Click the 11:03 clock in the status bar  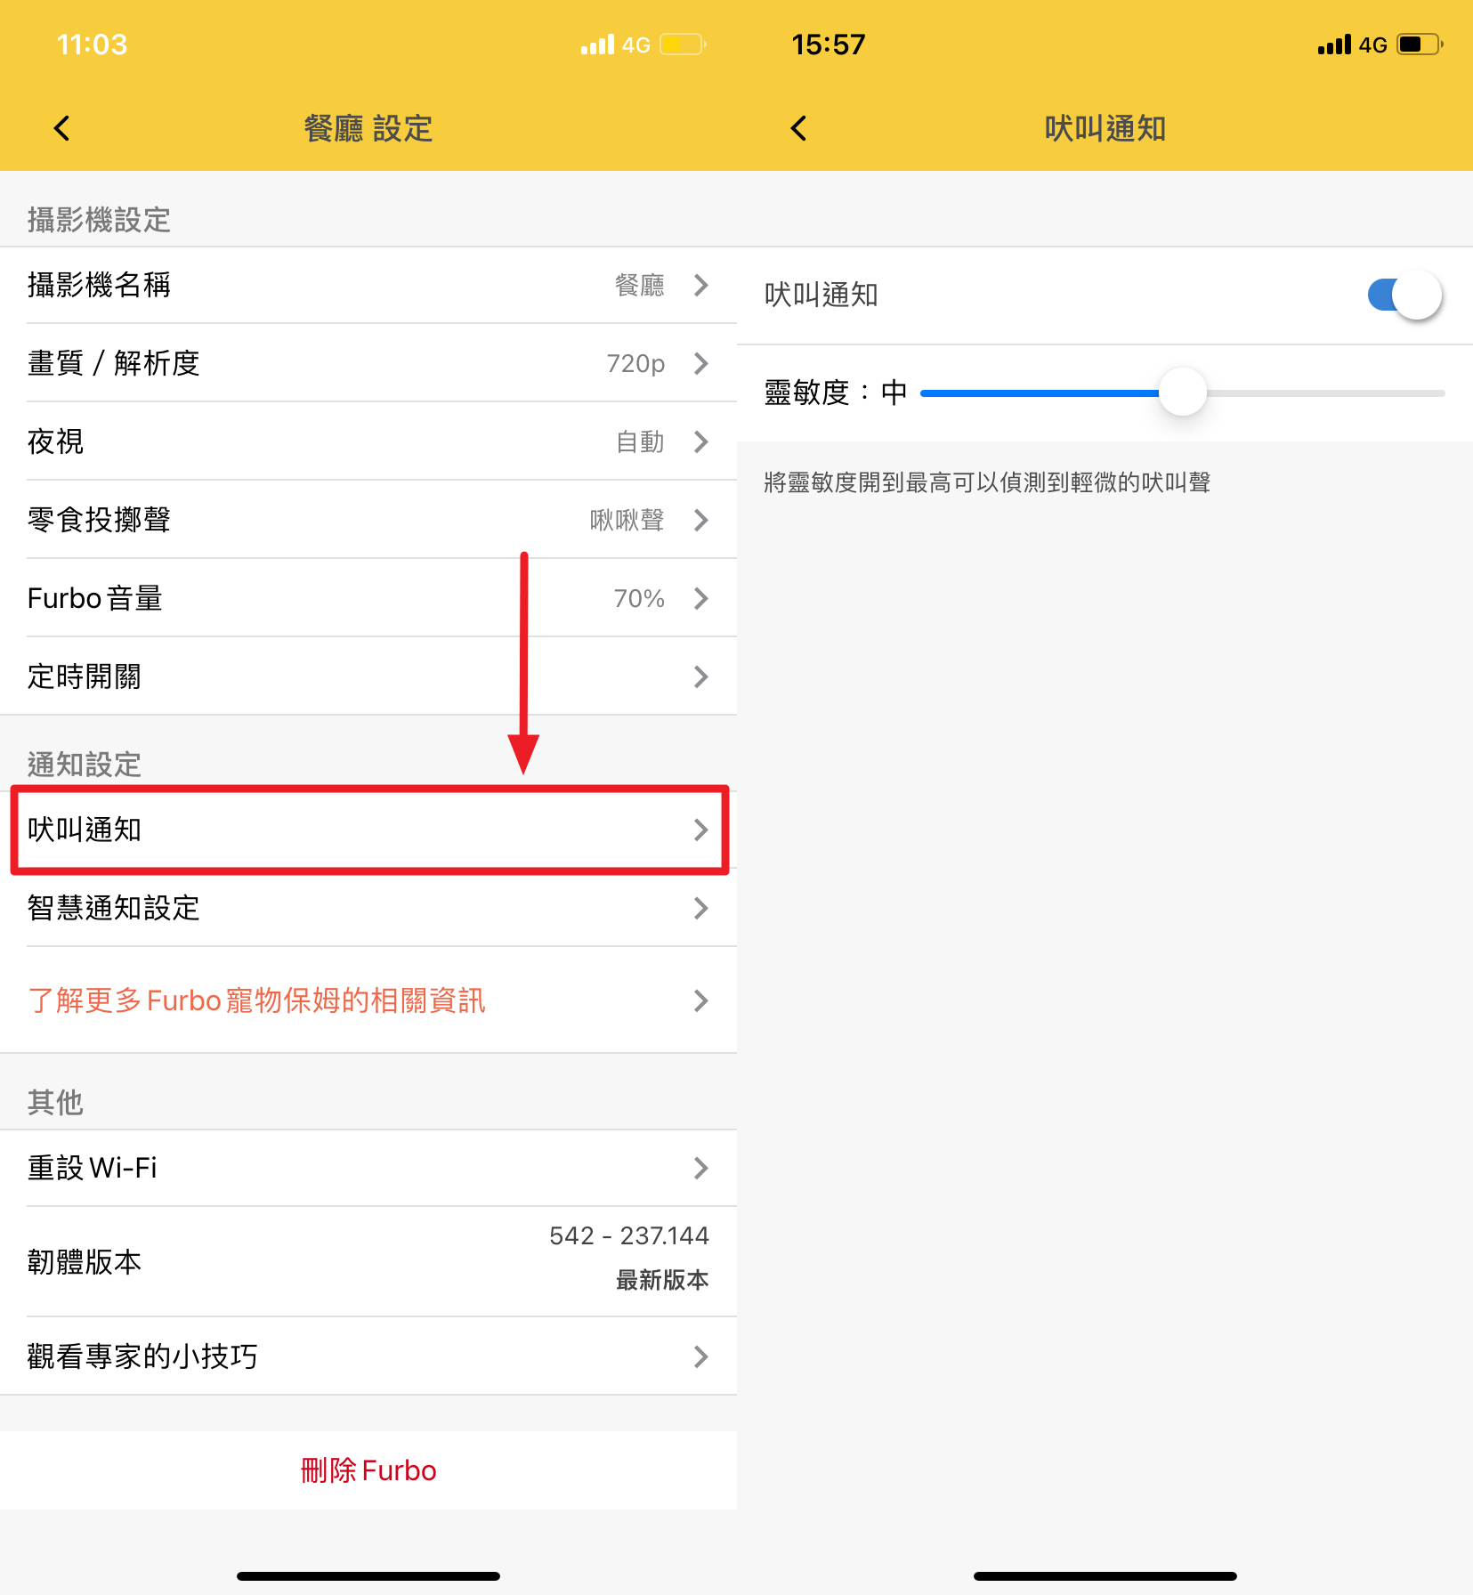pyautogui.click(x=93, y=45)
